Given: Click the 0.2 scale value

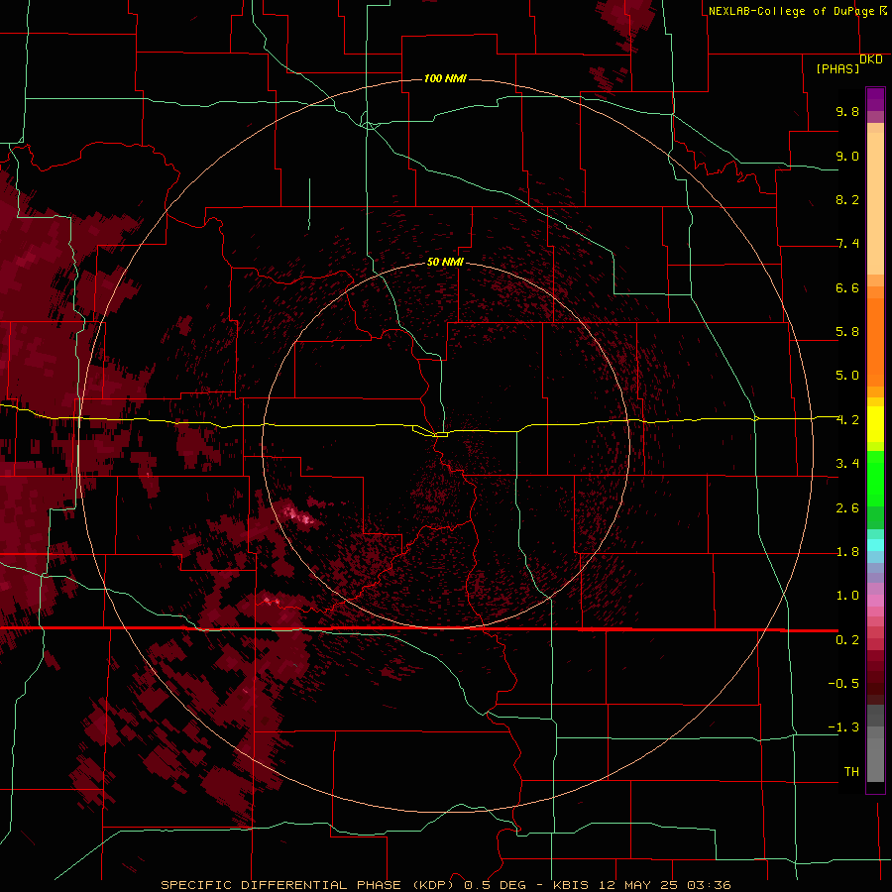Looking at the screenshot, I should point(847,640).
